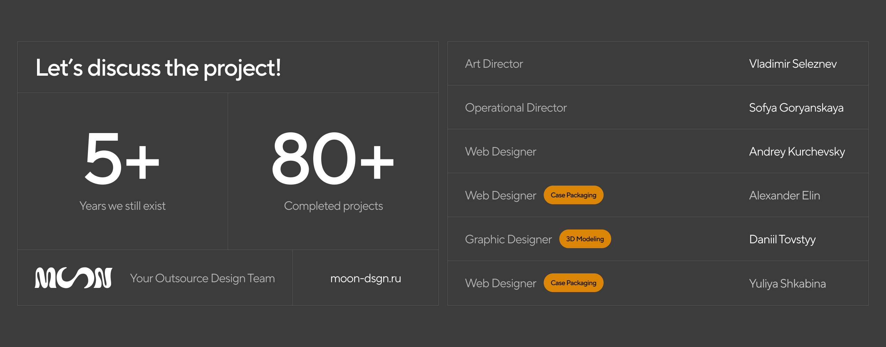Click the 3D Modeling badge

tap(585, 239)
